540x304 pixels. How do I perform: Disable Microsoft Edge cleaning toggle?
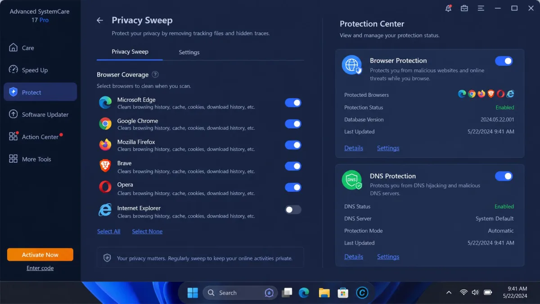[x=293, y=103]
